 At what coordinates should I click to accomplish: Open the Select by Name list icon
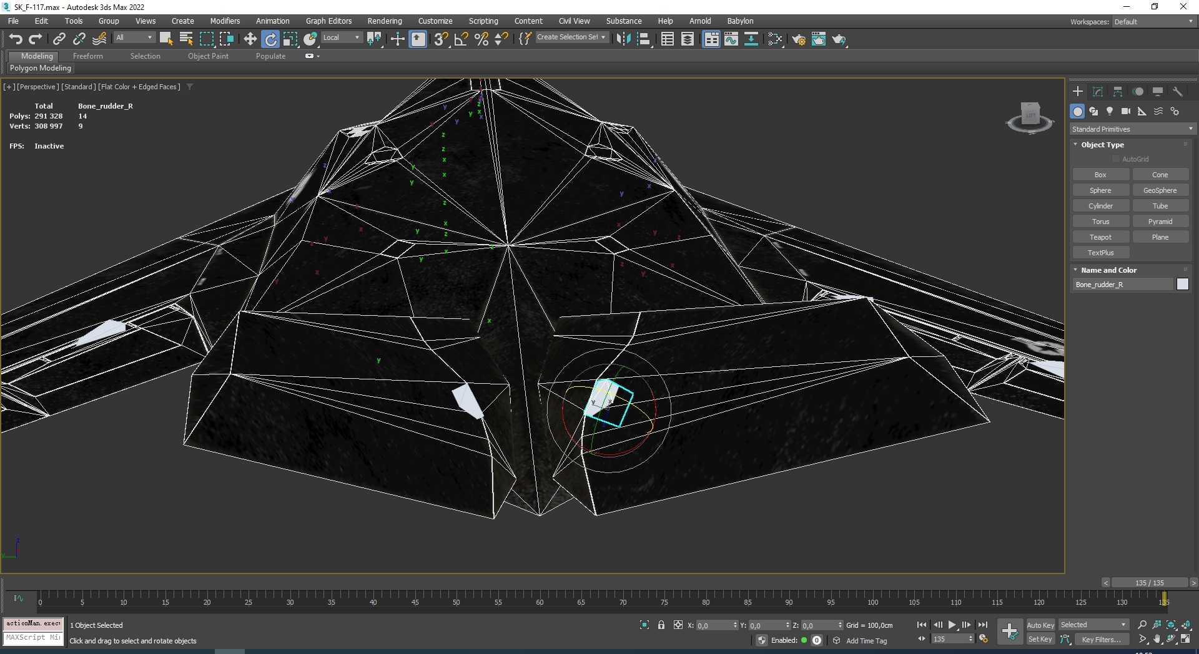(186, 39)
